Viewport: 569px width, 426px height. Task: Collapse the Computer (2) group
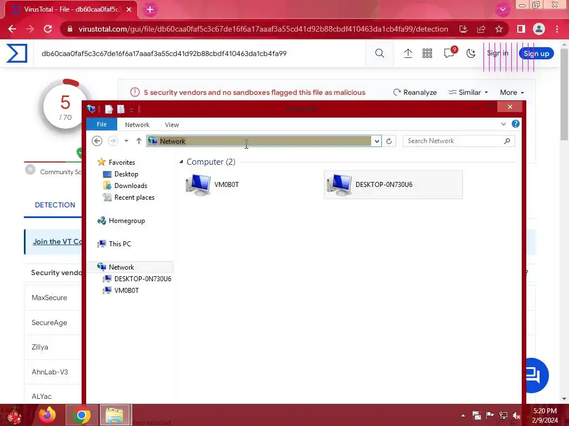pyautogui.click(x=181, y=162)
